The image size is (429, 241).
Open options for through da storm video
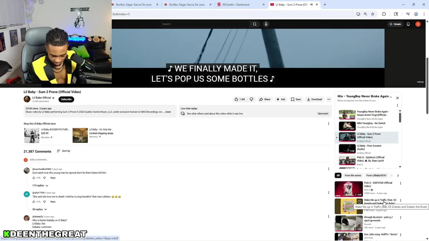point(401,218)
